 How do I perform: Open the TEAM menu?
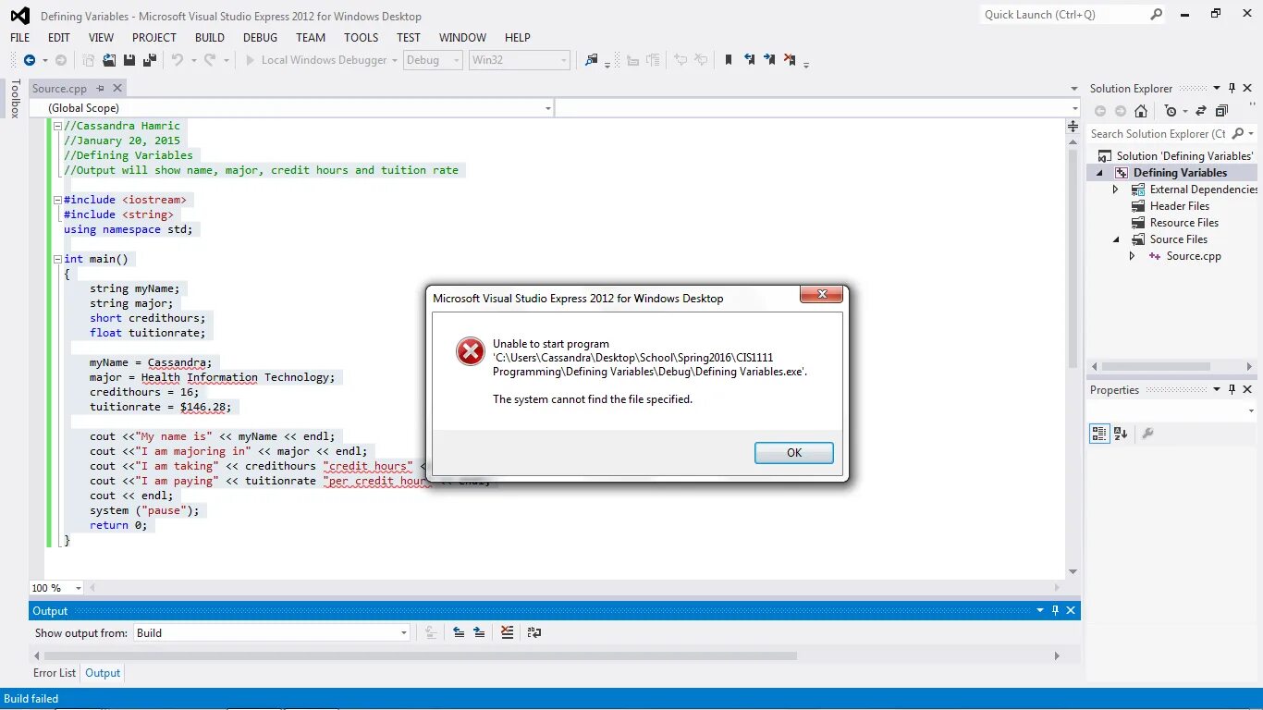click(x=311, y=38)
